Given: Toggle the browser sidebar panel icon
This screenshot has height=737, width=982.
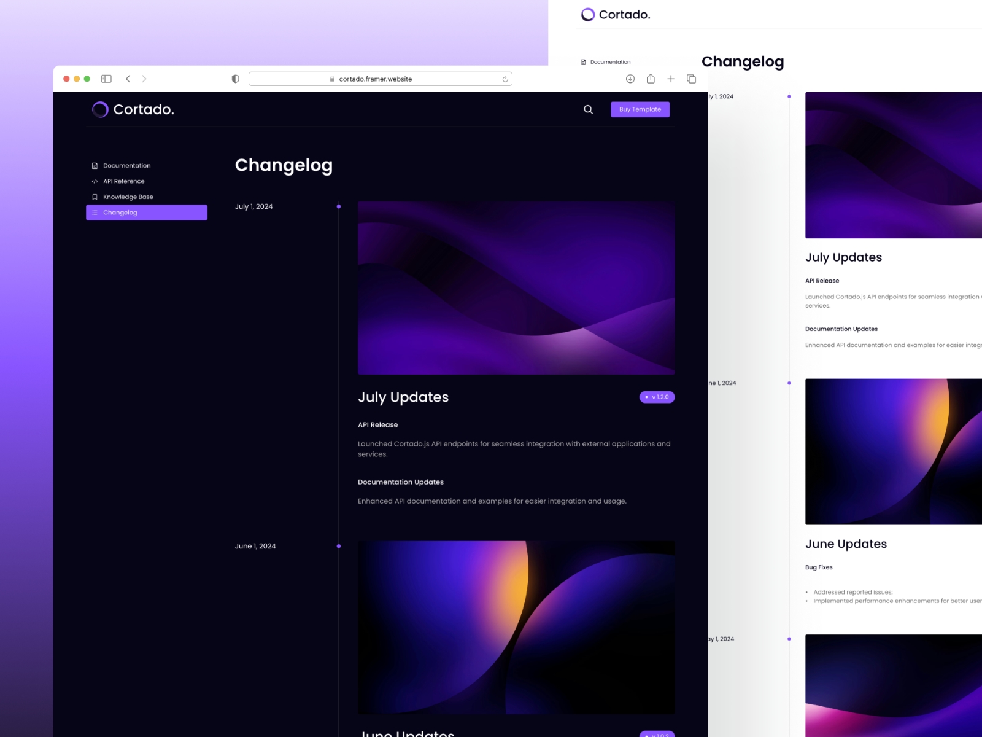Looking at the screenshot, I should (x=106, y=79).
